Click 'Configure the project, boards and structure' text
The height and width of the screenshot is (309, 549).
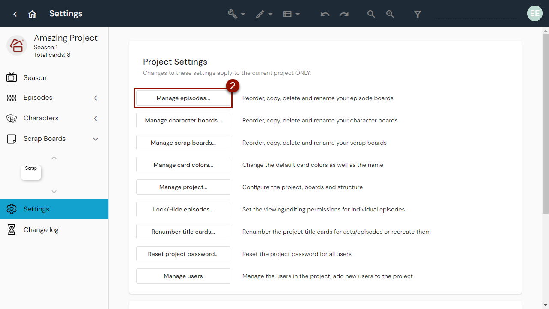(x=302, y=187)
